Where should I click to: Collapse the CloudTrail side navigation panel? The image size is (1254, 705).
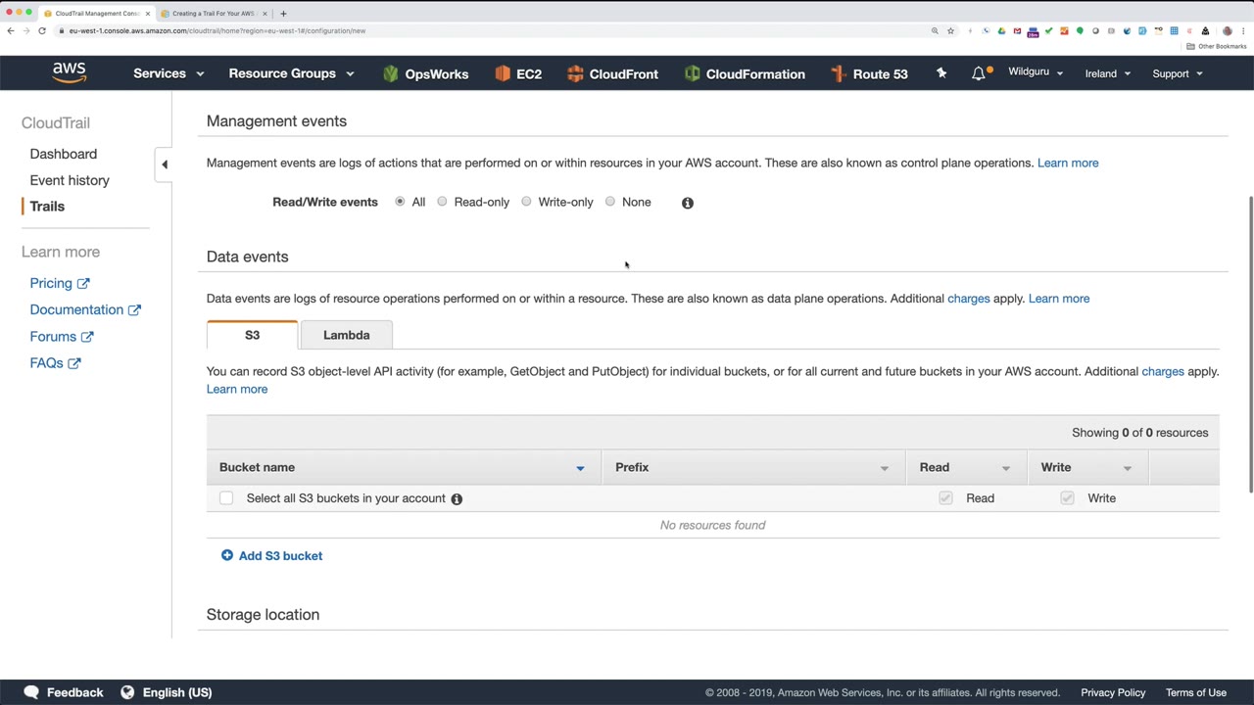[165, 164]
